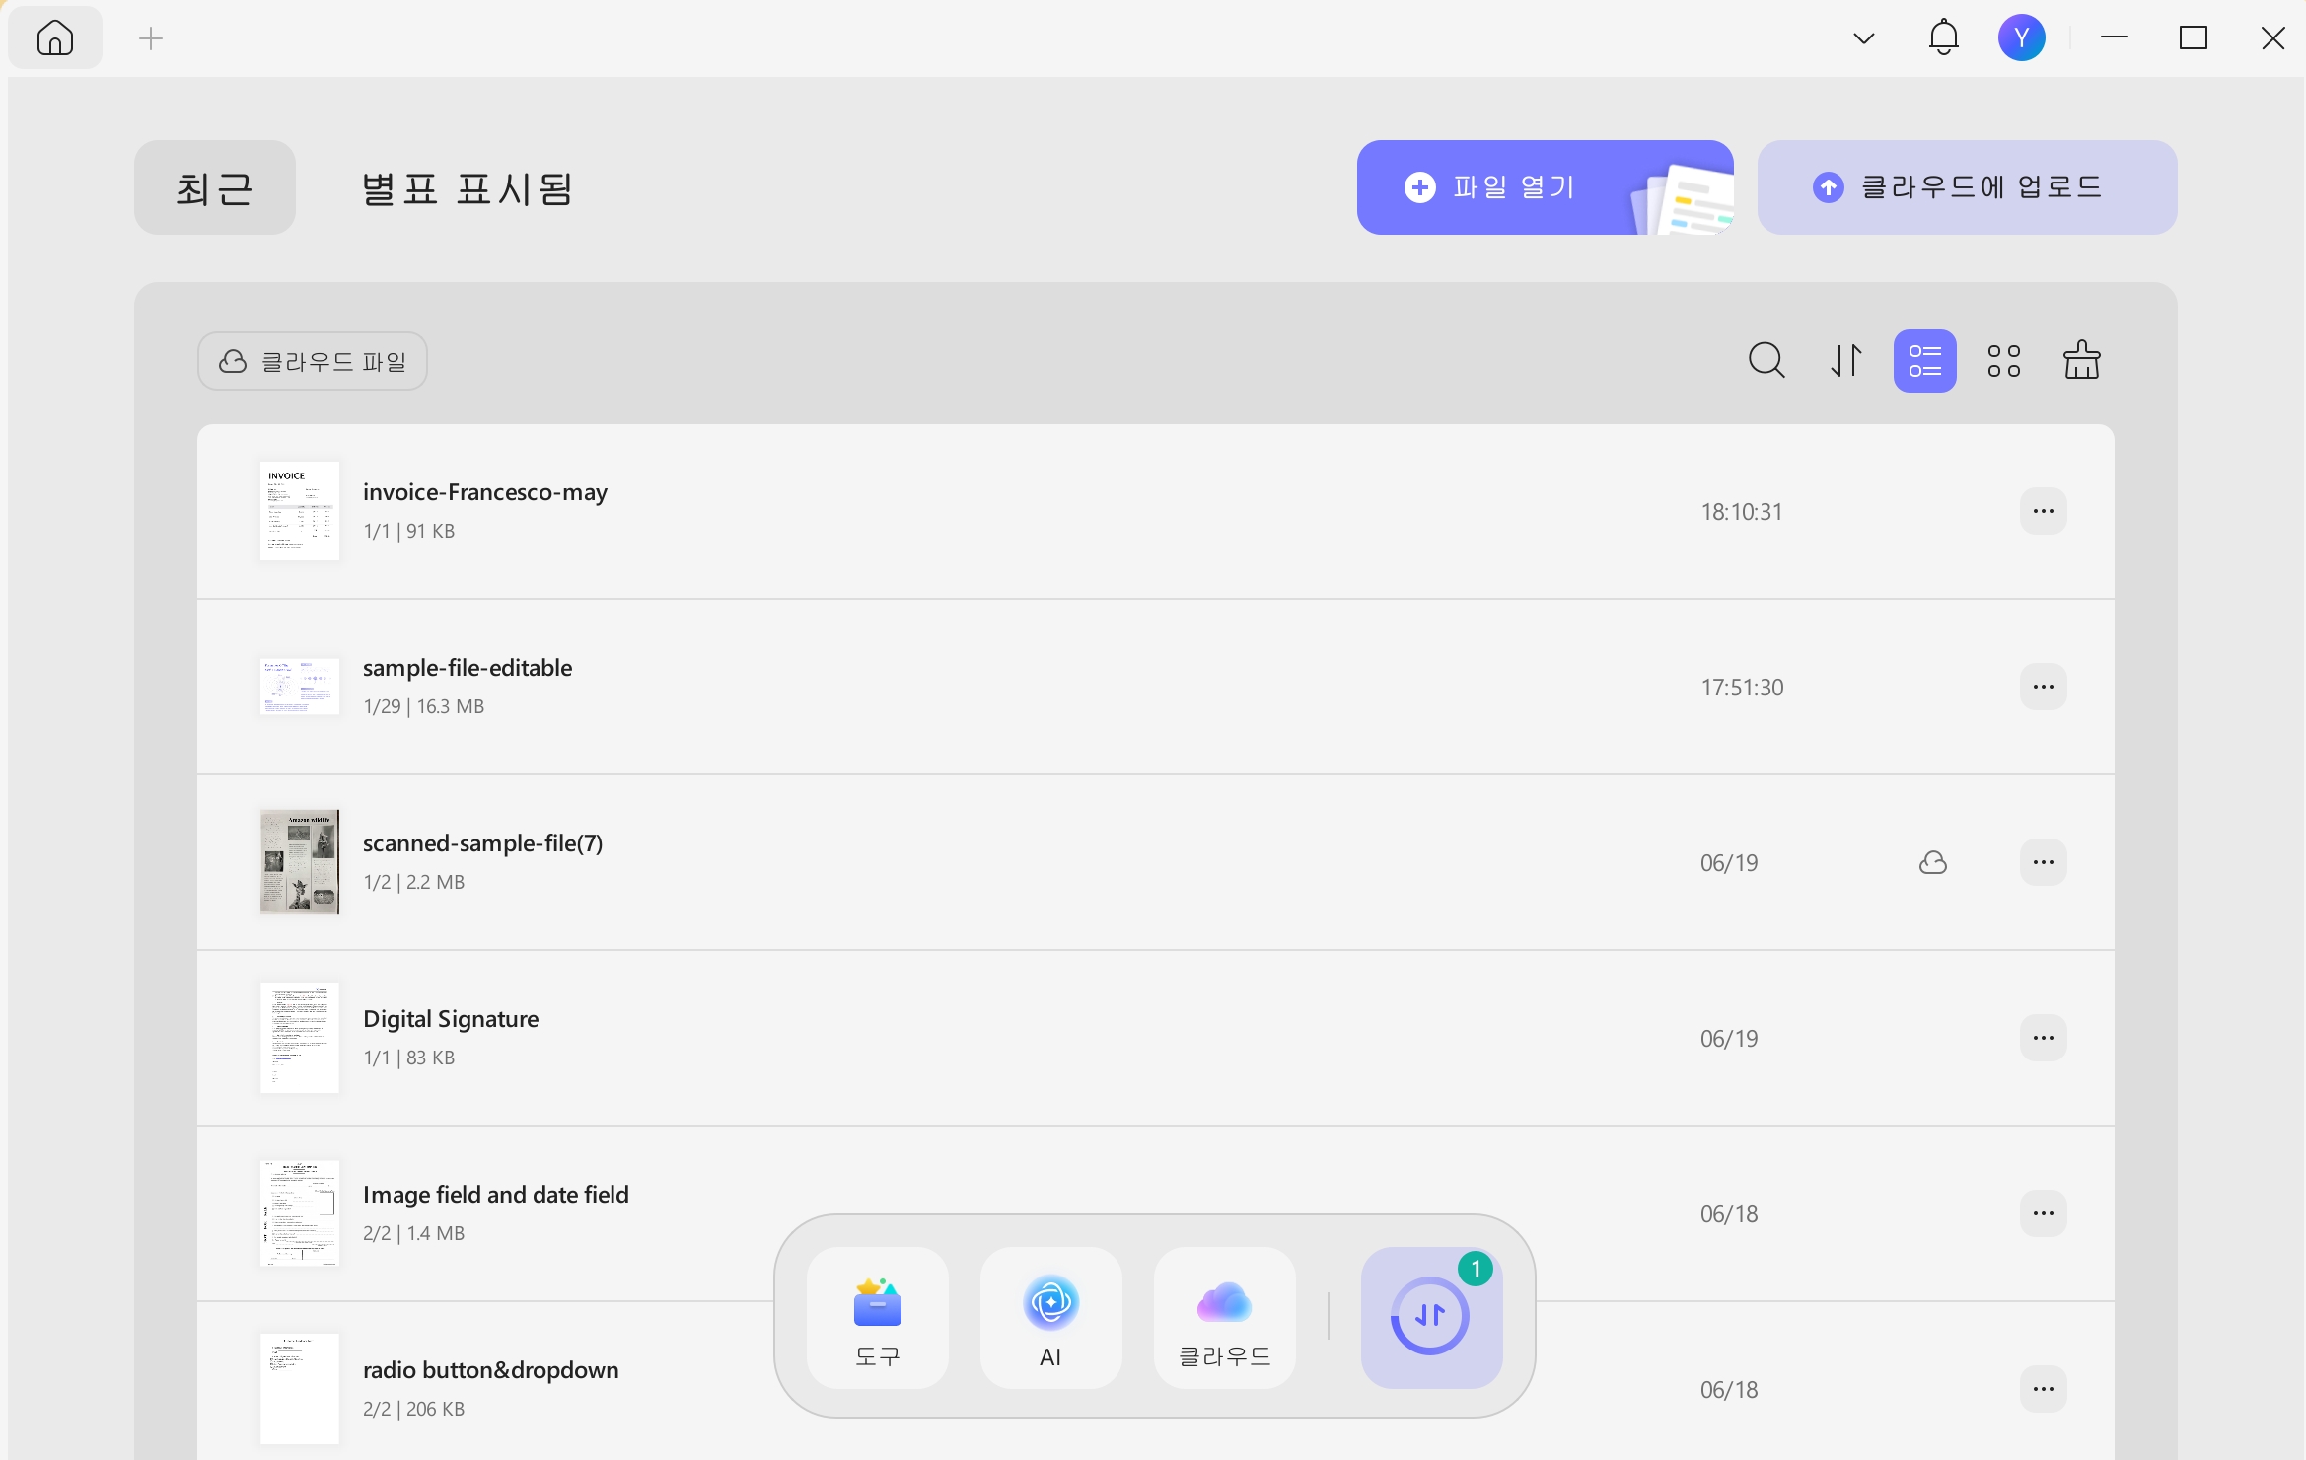Open the sort order icon
The height and width of the screenshot is (1460, 2306).
pos(1845,360)
